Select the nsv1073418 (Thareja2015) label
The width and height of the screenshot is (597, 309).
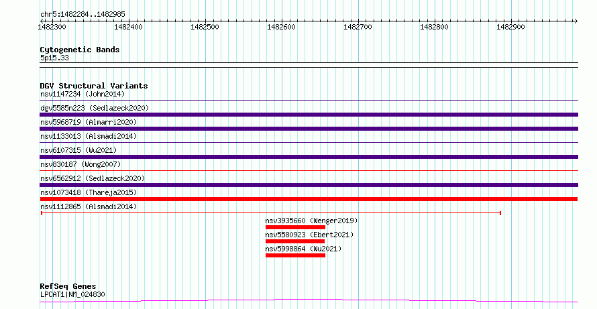point(89,192)
